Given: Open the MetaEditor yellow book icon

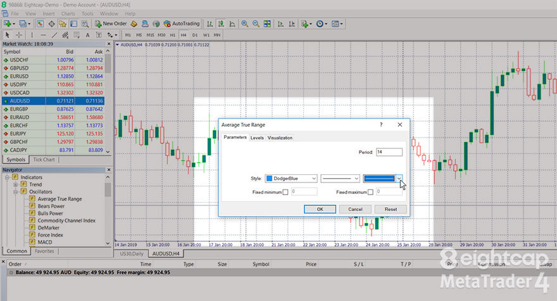Looking at the screenshot, I should (x=134, y=24).
